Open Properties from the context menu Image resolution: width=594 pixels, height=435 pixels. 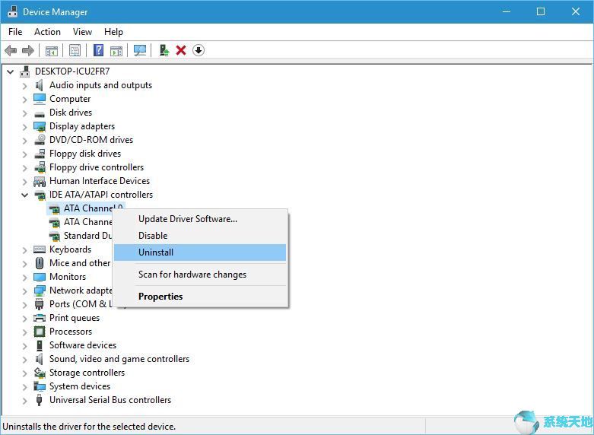tap(199, 297)
